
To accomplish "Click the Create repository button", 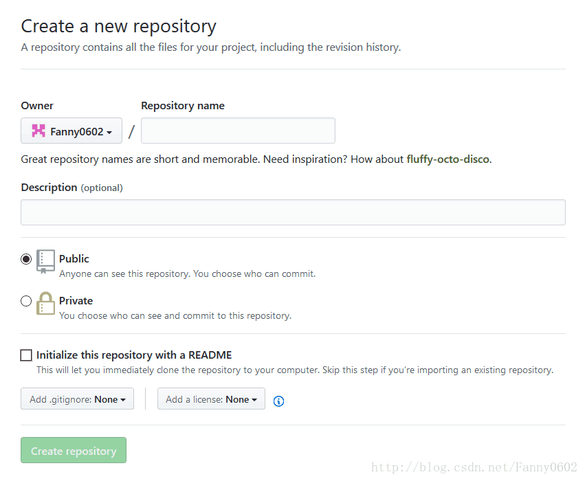I will (x=74, y=451).
